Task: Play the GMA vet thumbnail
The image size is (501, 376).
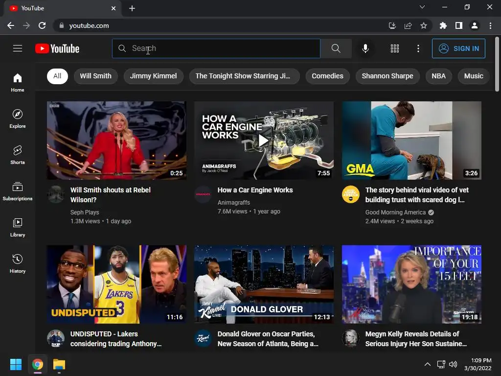Action: pos(411,141)
